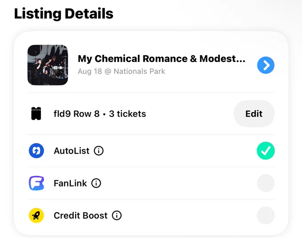302x238 pixels.
Task: Edit the ticket listing
Action: [x=254, y=113]
